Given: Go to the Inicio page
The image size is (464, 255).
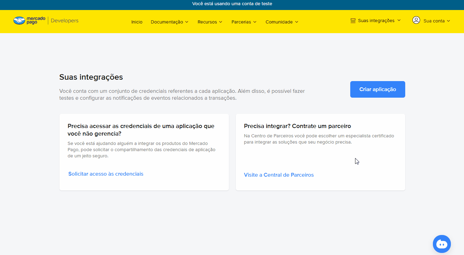Looking at the screenshot, I should (137, 22).
